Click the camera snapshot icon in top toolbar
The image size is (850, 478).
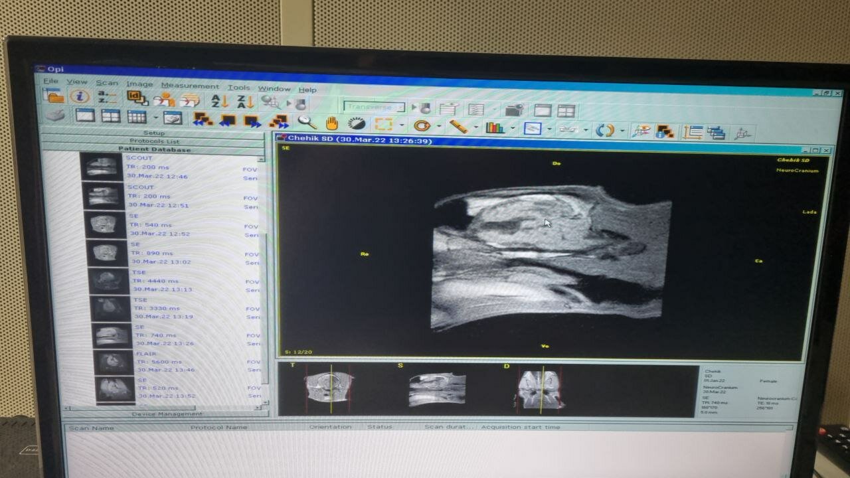pos(514,110)
